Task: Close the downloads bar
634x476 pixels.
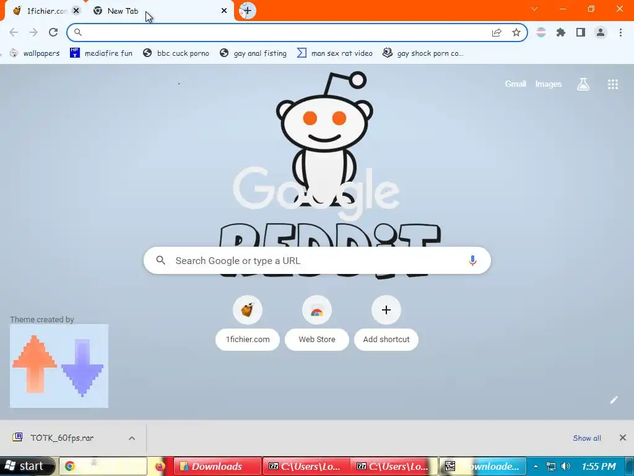Action: pyautogui.click(x=623, y=438)
